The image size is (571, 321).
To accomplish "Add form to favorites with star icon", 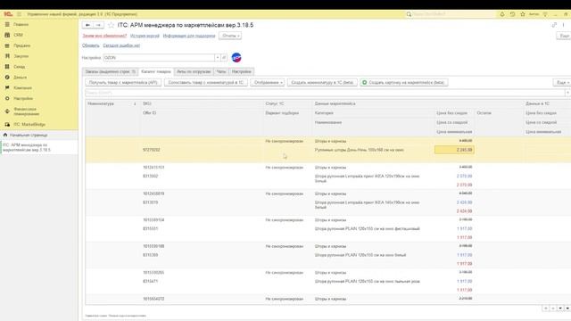I will pos(111,25).
